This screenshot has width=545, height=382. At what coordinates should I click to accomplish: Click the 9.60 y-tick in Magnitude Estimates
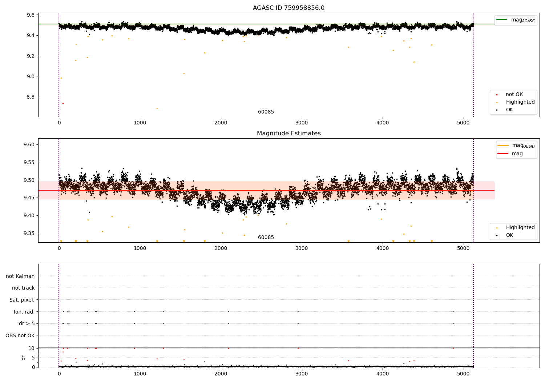pos(29,145)
